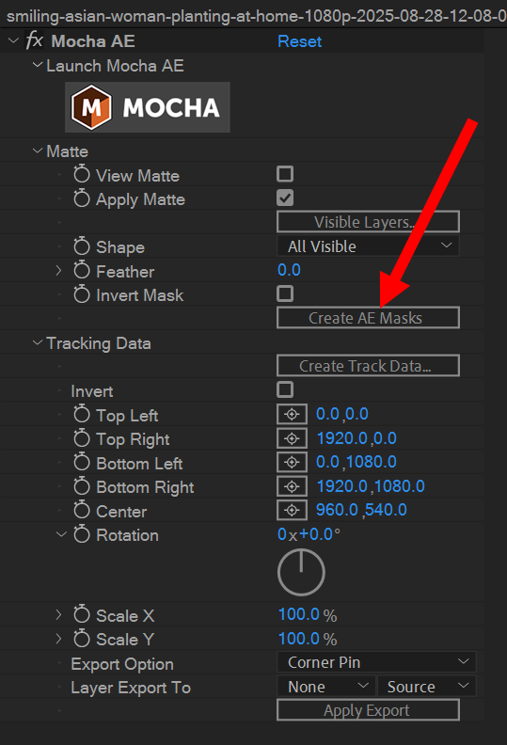Edit the Feather value 0.0

tap(289, 270)
